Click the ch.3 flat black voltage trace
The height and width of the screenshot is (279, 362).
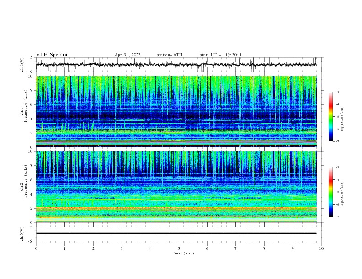point(176,233)
